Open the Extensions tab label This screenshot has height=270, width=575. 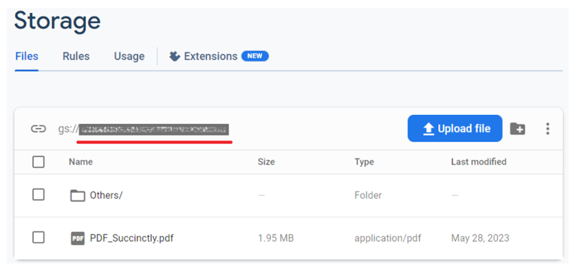click(211, 56)
